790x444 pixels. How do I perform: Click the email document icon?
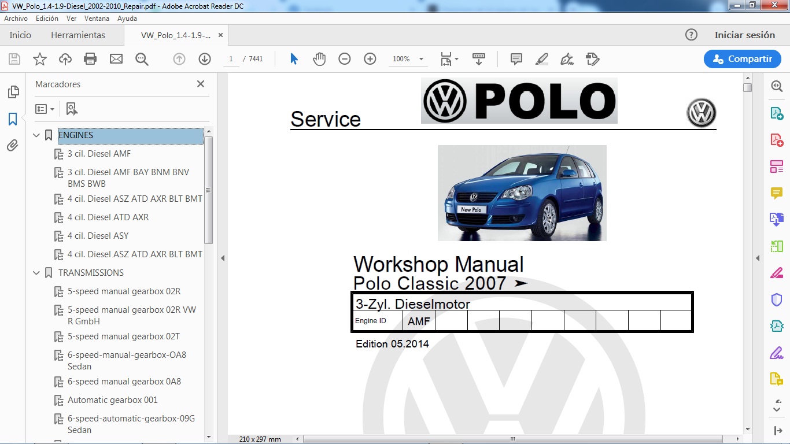(116, 58)
